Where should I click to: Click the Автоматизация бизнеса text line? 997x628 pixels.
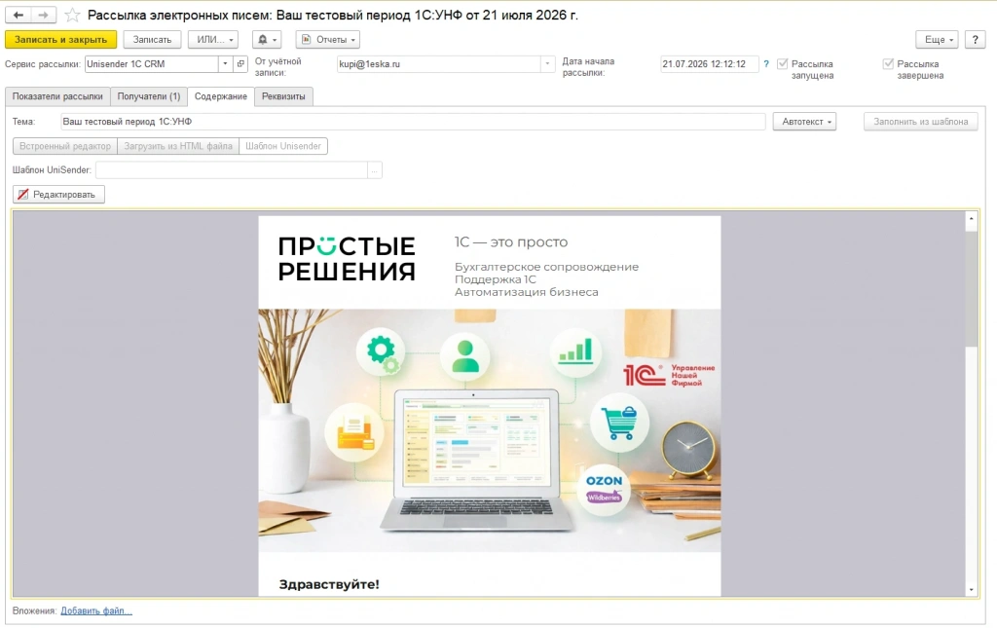(x=526, y=292)
